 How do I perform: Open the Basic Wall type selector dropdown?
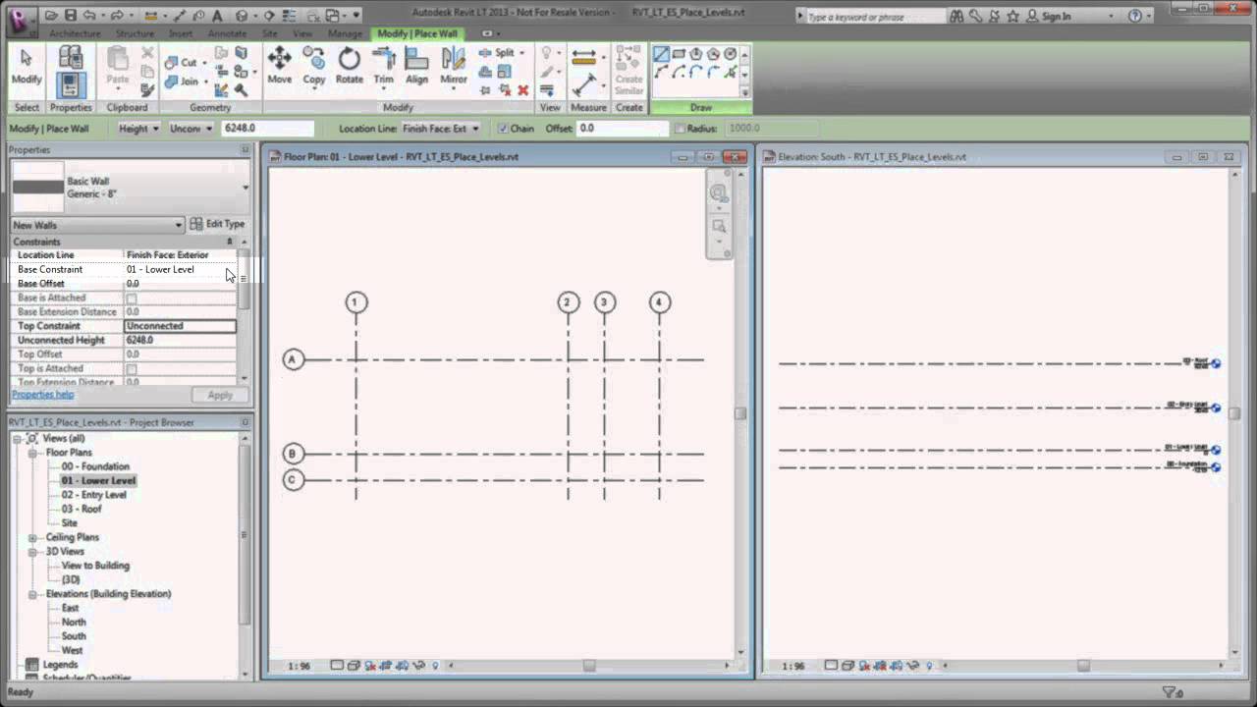(x=246, y=188)
